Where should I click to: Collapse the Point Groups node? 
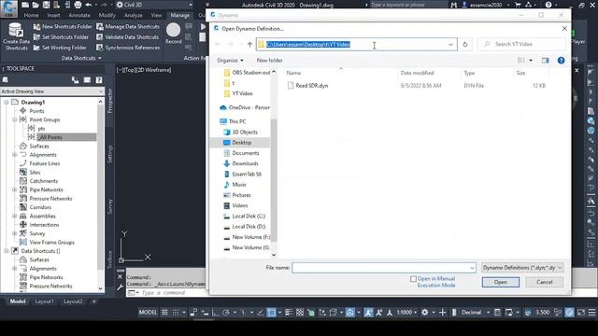[15, 119]
